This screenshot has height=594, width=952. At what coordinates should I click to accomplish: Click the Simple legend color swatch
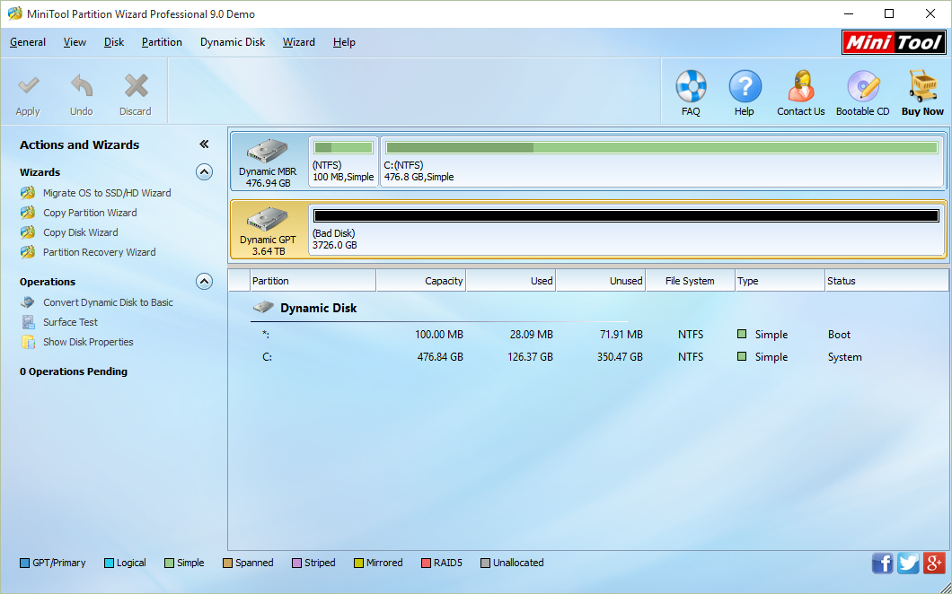(x=170, y=563)
